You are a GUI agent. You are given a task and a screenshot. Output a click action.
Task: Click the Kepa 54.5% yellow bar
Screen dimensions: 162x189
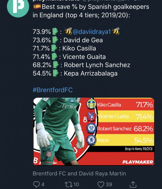(x=125, y=140)
